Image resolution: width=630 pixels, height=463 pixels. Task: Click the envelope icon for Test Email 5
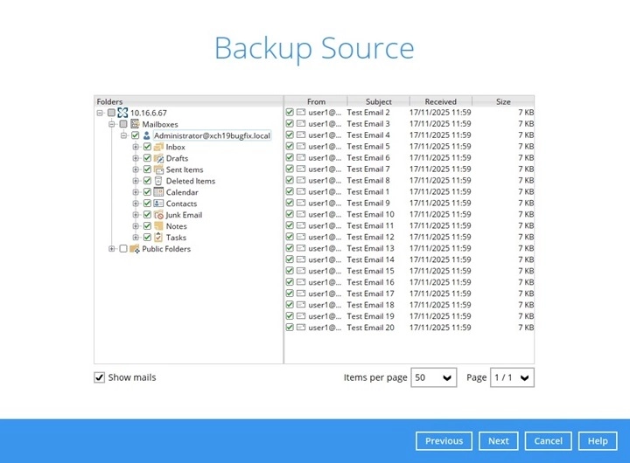(x=301, y=146)
